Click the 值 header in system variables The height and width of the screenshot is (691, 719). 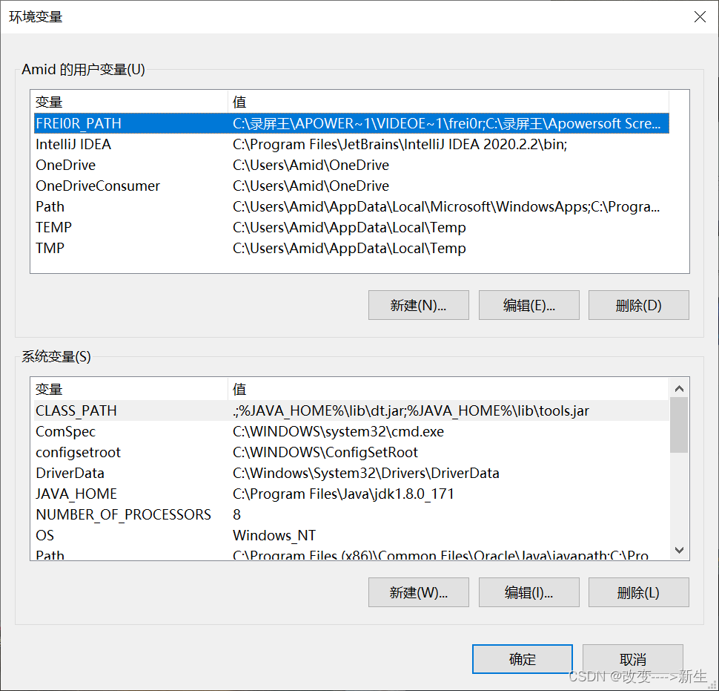[x=448, y=390]
